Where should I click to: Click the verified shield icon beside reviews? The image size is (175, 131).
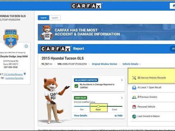coord(25,74)
